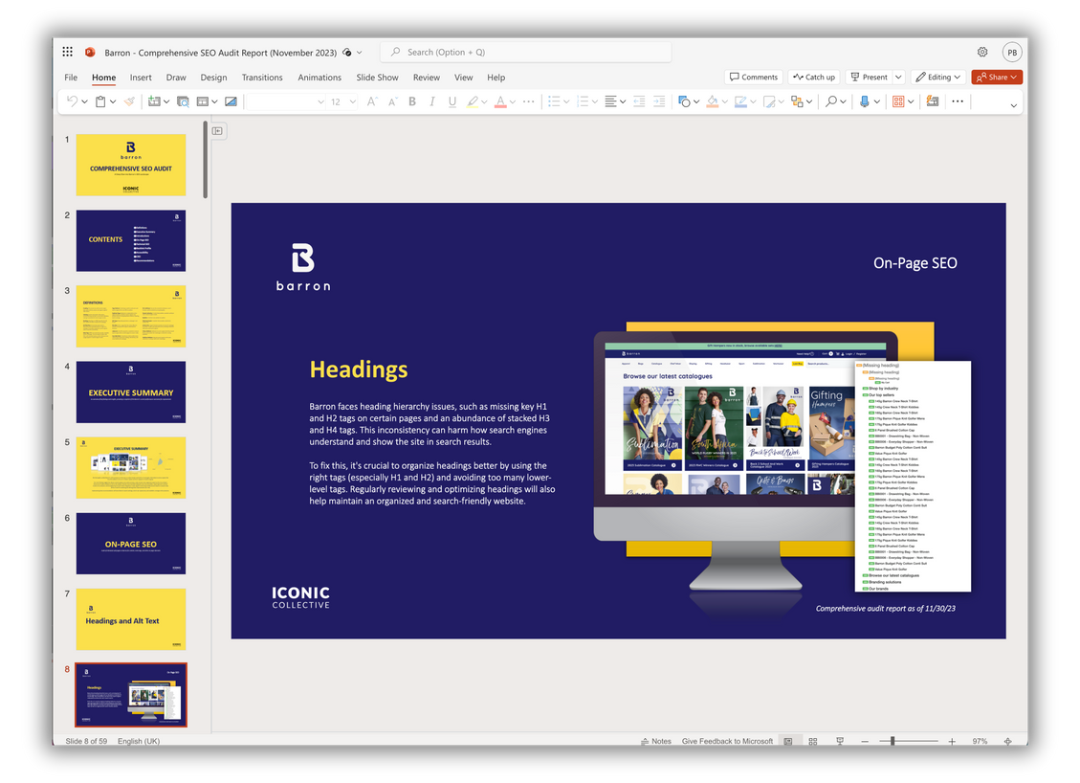Expand the Shape Fill dropdown arrow
This screenshot has height=783, width=1080.
tap(724, 101)
